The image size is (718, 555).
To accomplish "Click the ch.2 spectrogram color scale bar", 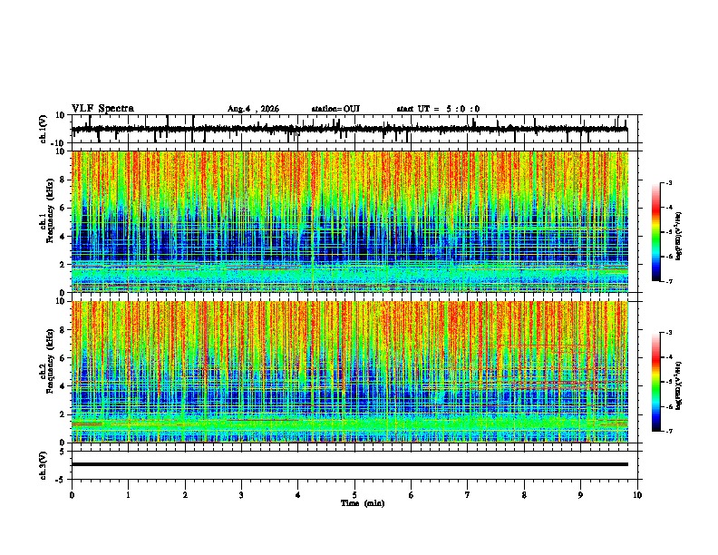I will 655,382.
